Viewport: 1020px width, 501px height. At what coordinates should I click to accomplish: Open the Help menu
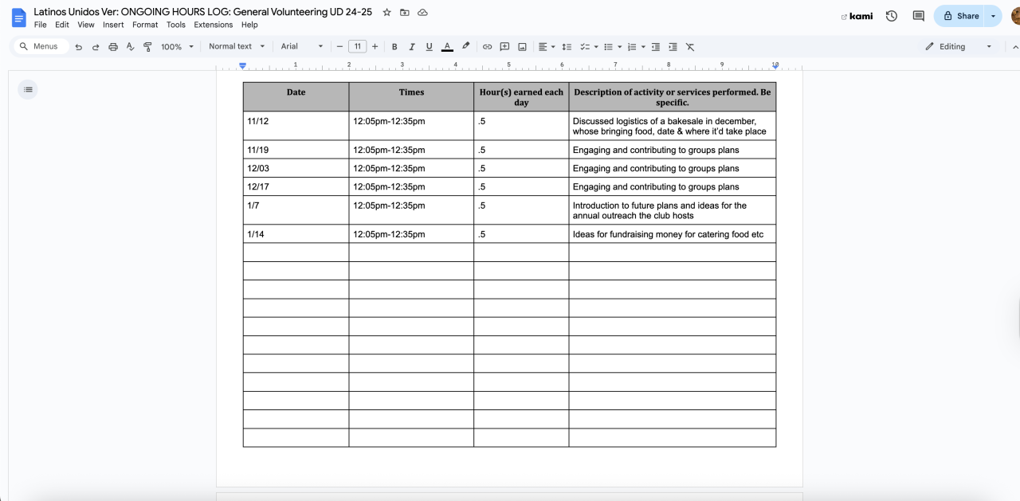click(249, 25)
